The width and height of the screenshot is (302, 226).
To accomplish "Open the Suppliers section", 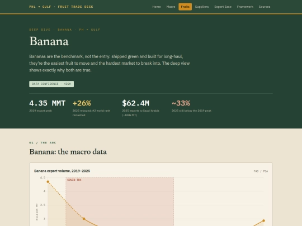I will pyautogui.click(x=202, y=7).
